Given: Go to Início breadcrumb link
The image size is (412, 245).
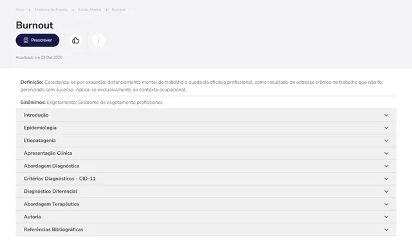Looking at the screenshot, I should tap(20, 10).
